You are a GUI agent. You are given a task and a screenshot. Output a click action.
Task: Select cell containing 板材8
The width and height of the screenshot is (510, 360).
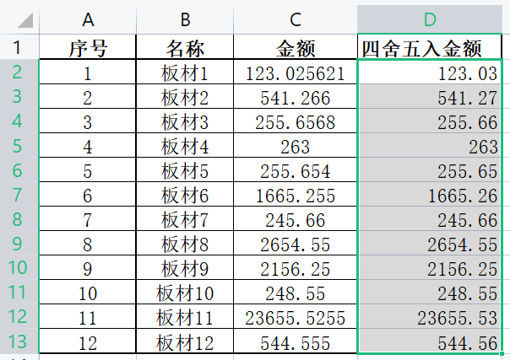185,243
